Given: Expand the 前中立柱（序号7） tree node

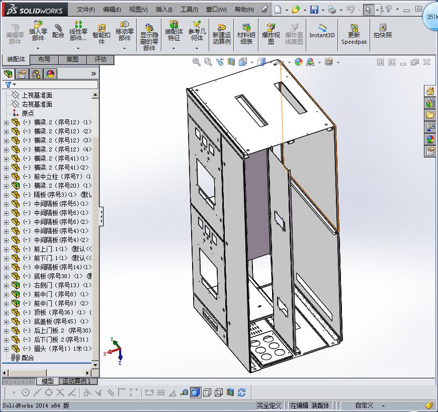Looking at the screenshot, I should coord(6,177).
